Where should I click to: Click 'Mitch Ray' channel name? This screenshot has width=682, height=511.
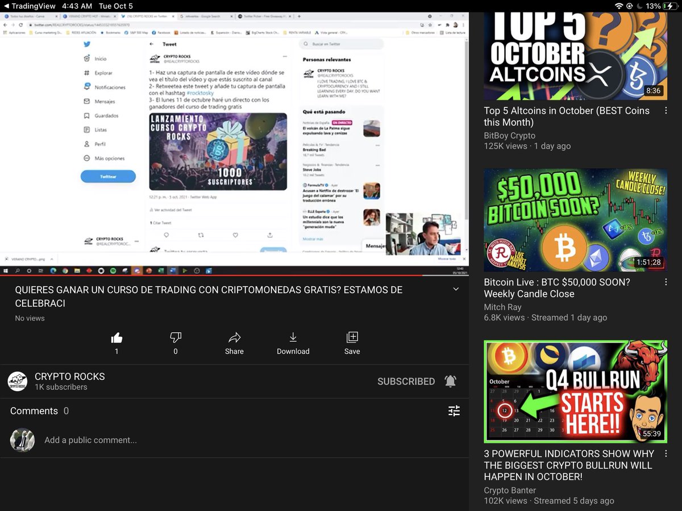[x=502, y=307]
